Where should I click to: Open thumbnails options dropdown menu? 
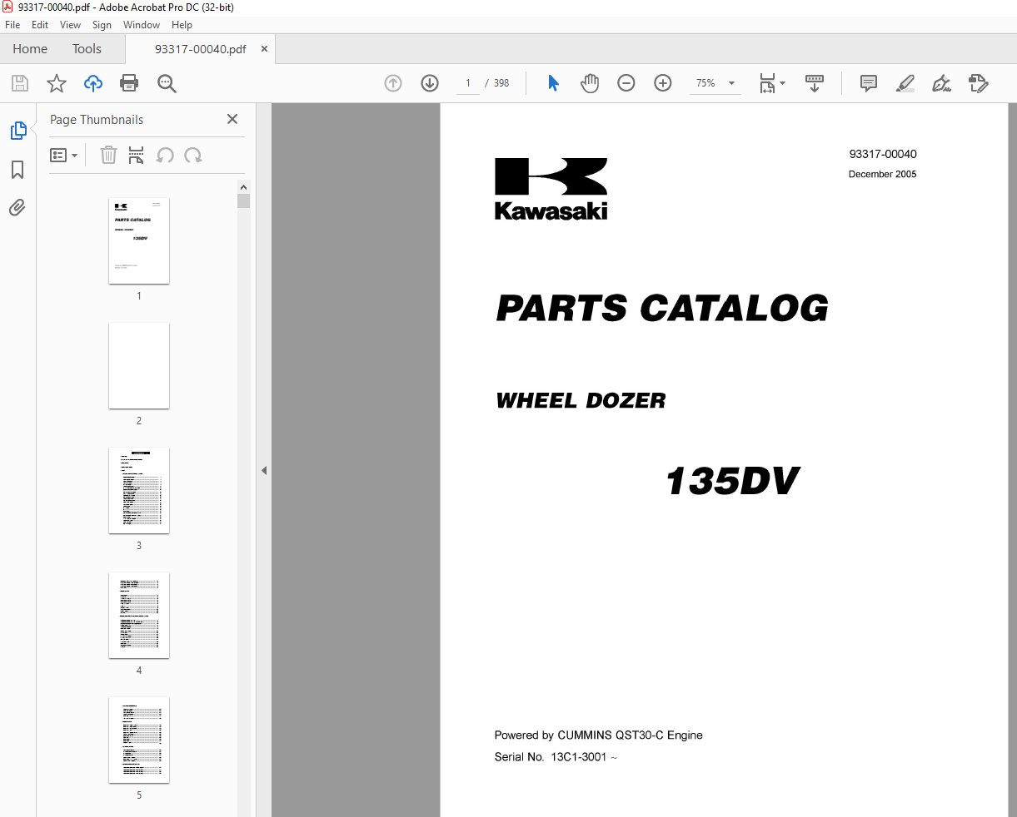[x=63, y=156]
